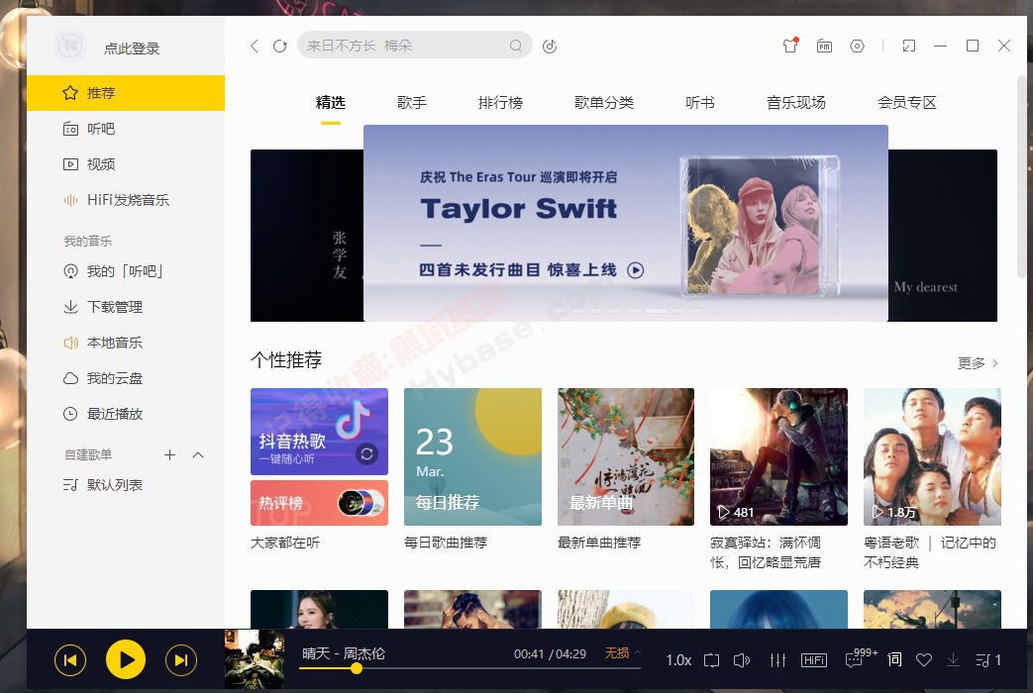The image size is (1033, 693).
Task: Click the avatar login icon
Action: [x=70, y=47]
